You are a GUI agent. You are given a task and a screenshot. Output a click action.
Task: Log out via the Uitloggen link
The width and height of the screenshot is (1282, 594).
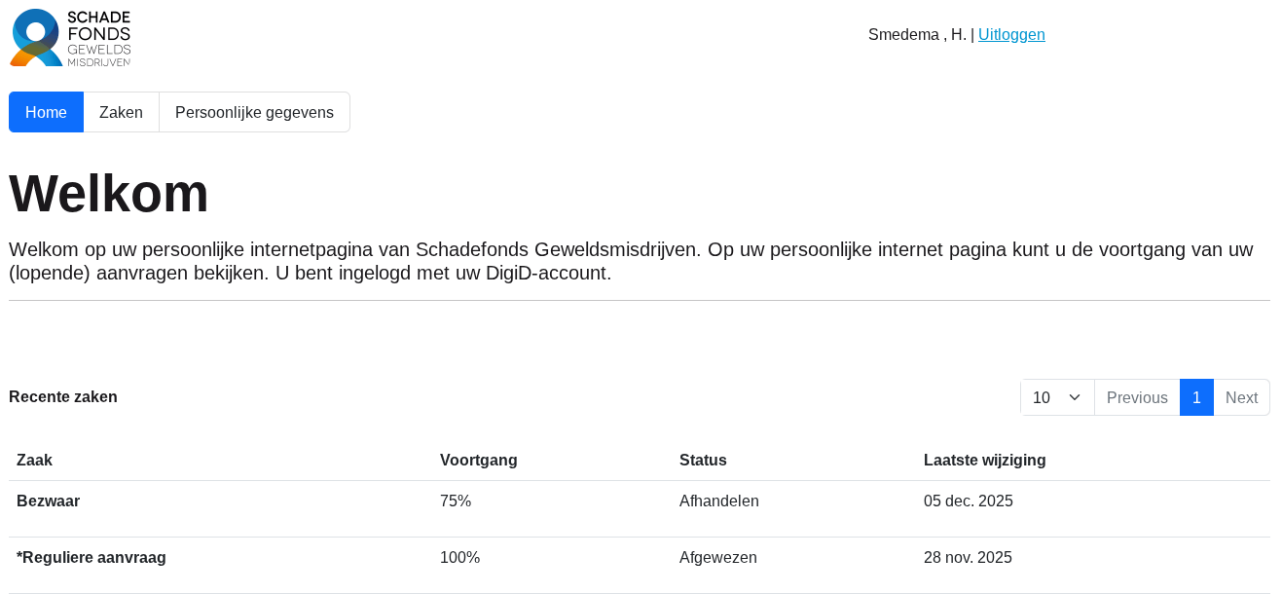pyautogui.click(x=1011, y=35)
